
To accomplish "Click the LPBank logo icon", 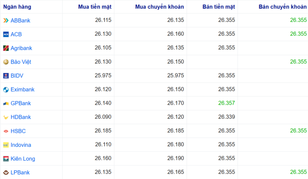I will coord(6,172).
